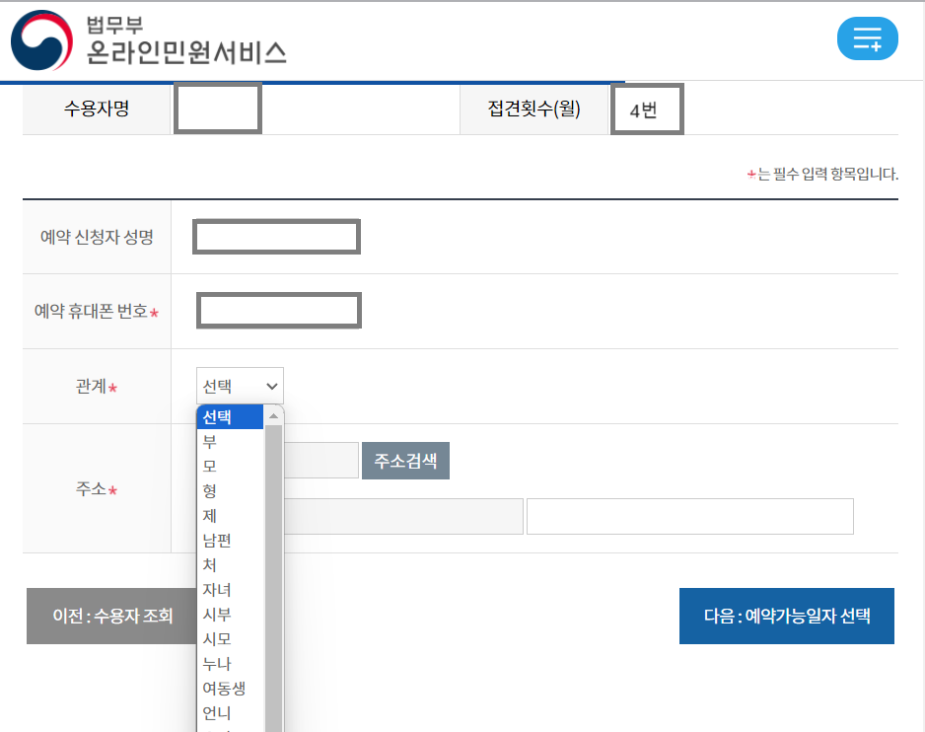Click the 예약 휴대폰 번호 input field

(278, 310)
